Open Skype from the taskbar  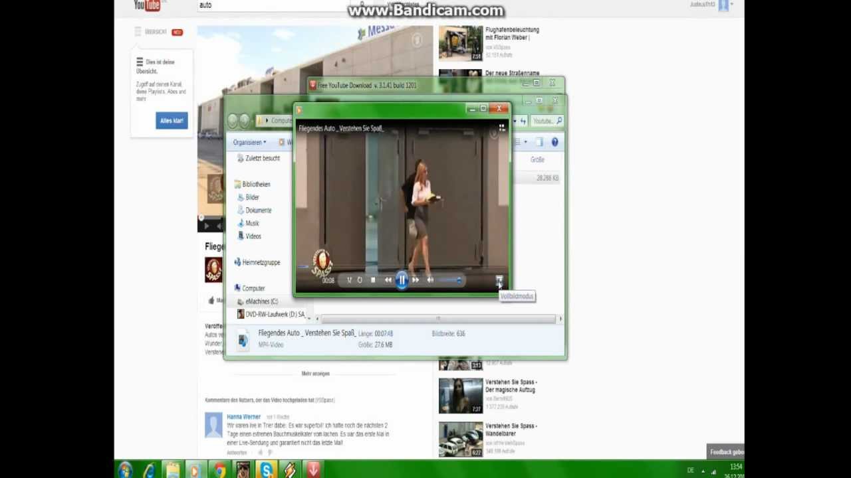[267, 470]
